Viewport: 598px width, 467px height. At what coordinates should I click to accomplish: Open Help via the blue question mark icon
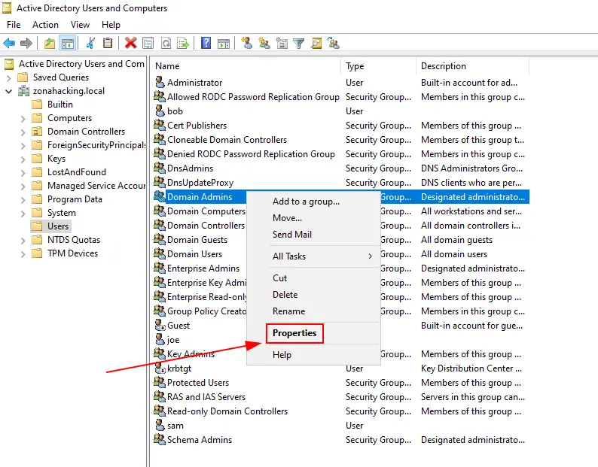[x=206, y=44]
